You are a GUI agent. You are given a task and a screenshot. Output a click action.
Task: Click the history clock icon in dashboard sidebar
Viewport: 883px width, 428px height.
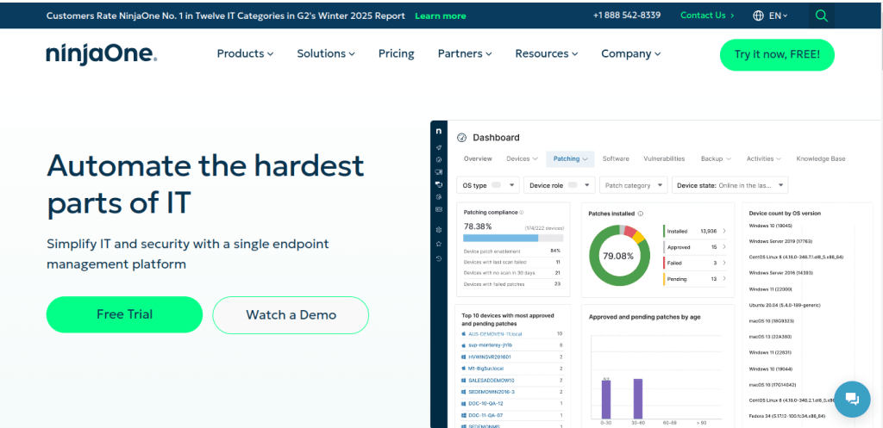[x=439, y=258]
